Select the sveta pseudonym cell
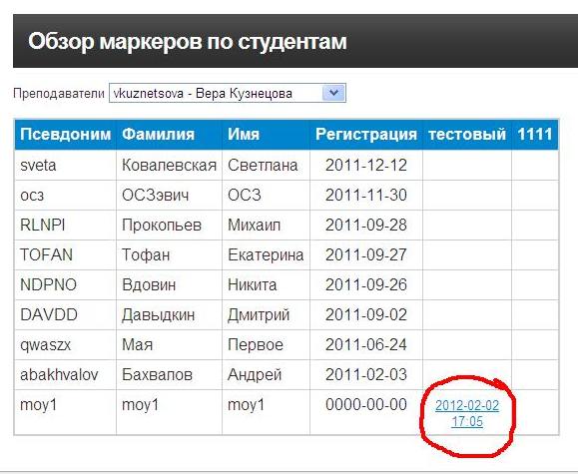The image size is (578, 474). point(65,165)
